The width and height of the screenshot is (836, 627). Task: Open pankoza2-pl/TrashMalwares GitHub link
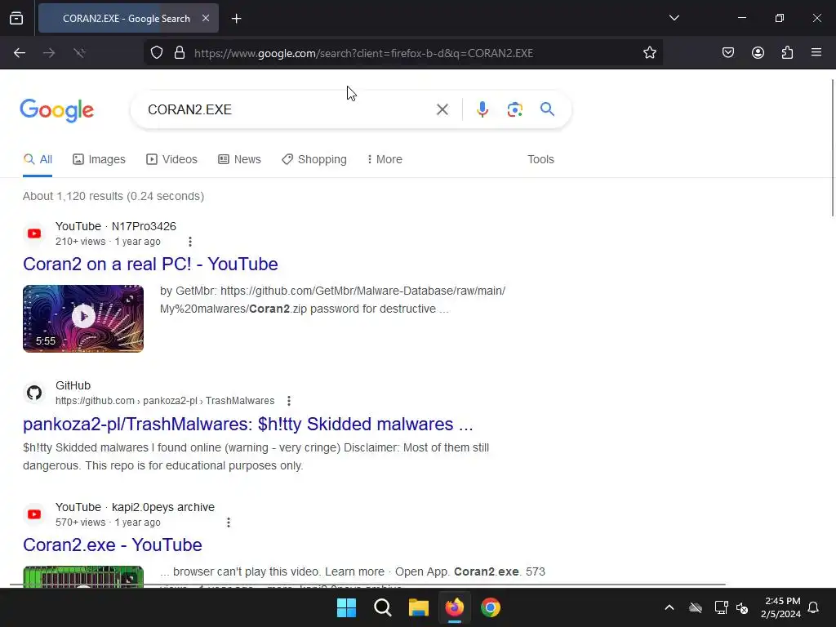click(248, 424)
